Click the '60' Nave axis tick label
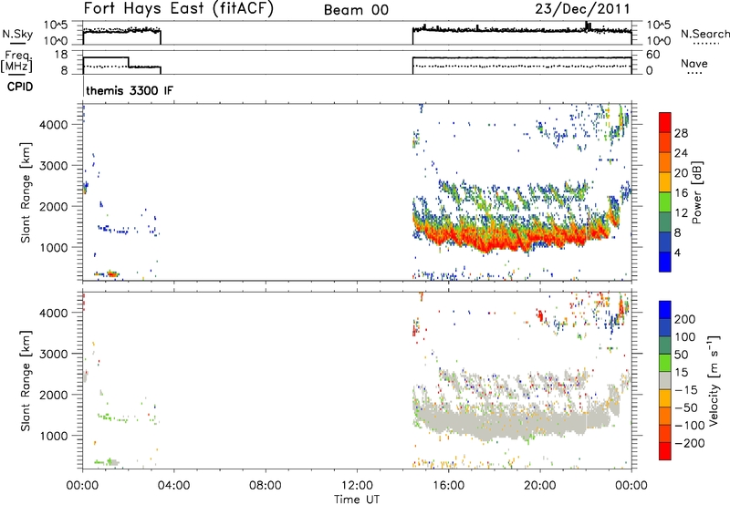Image resolution: width=730 pixels, height=505 pixels. pyautogui.click(x=652, y=55)
